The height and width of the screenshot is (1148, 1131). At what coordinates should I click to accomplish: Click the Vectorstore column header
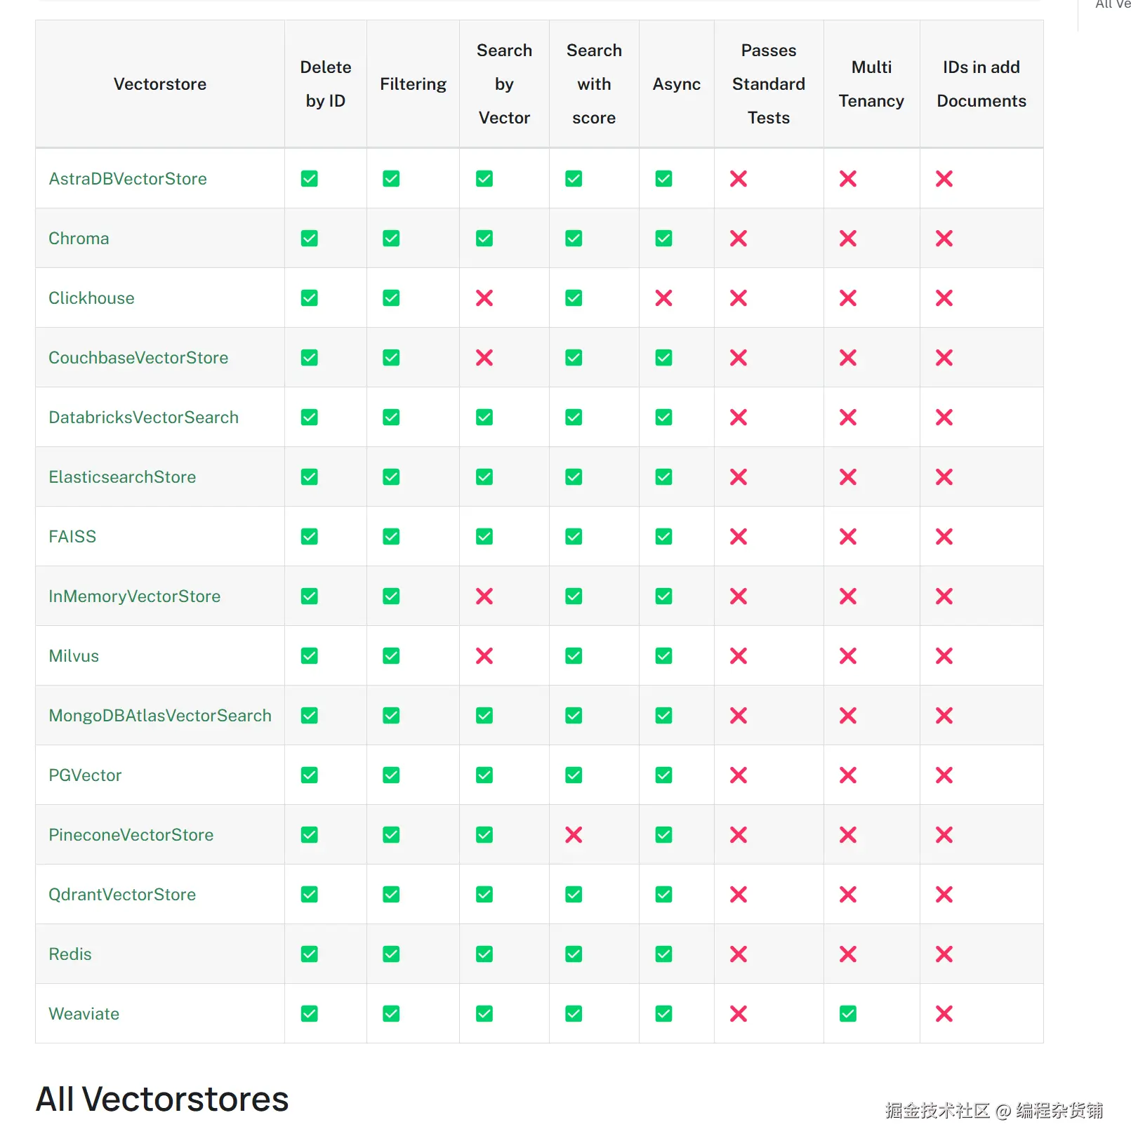tap(160, 84)
